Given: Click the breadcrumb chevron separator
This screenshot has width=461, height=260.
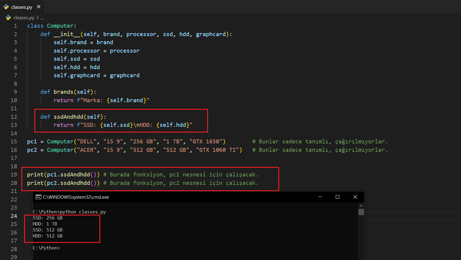Looking at the screenshot, I should (x=37, y=18).
